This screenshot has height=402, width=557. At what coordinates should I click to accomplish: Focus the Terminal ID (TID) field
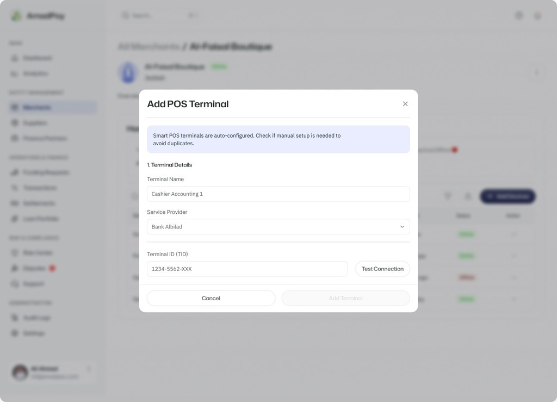coord(247,269)
